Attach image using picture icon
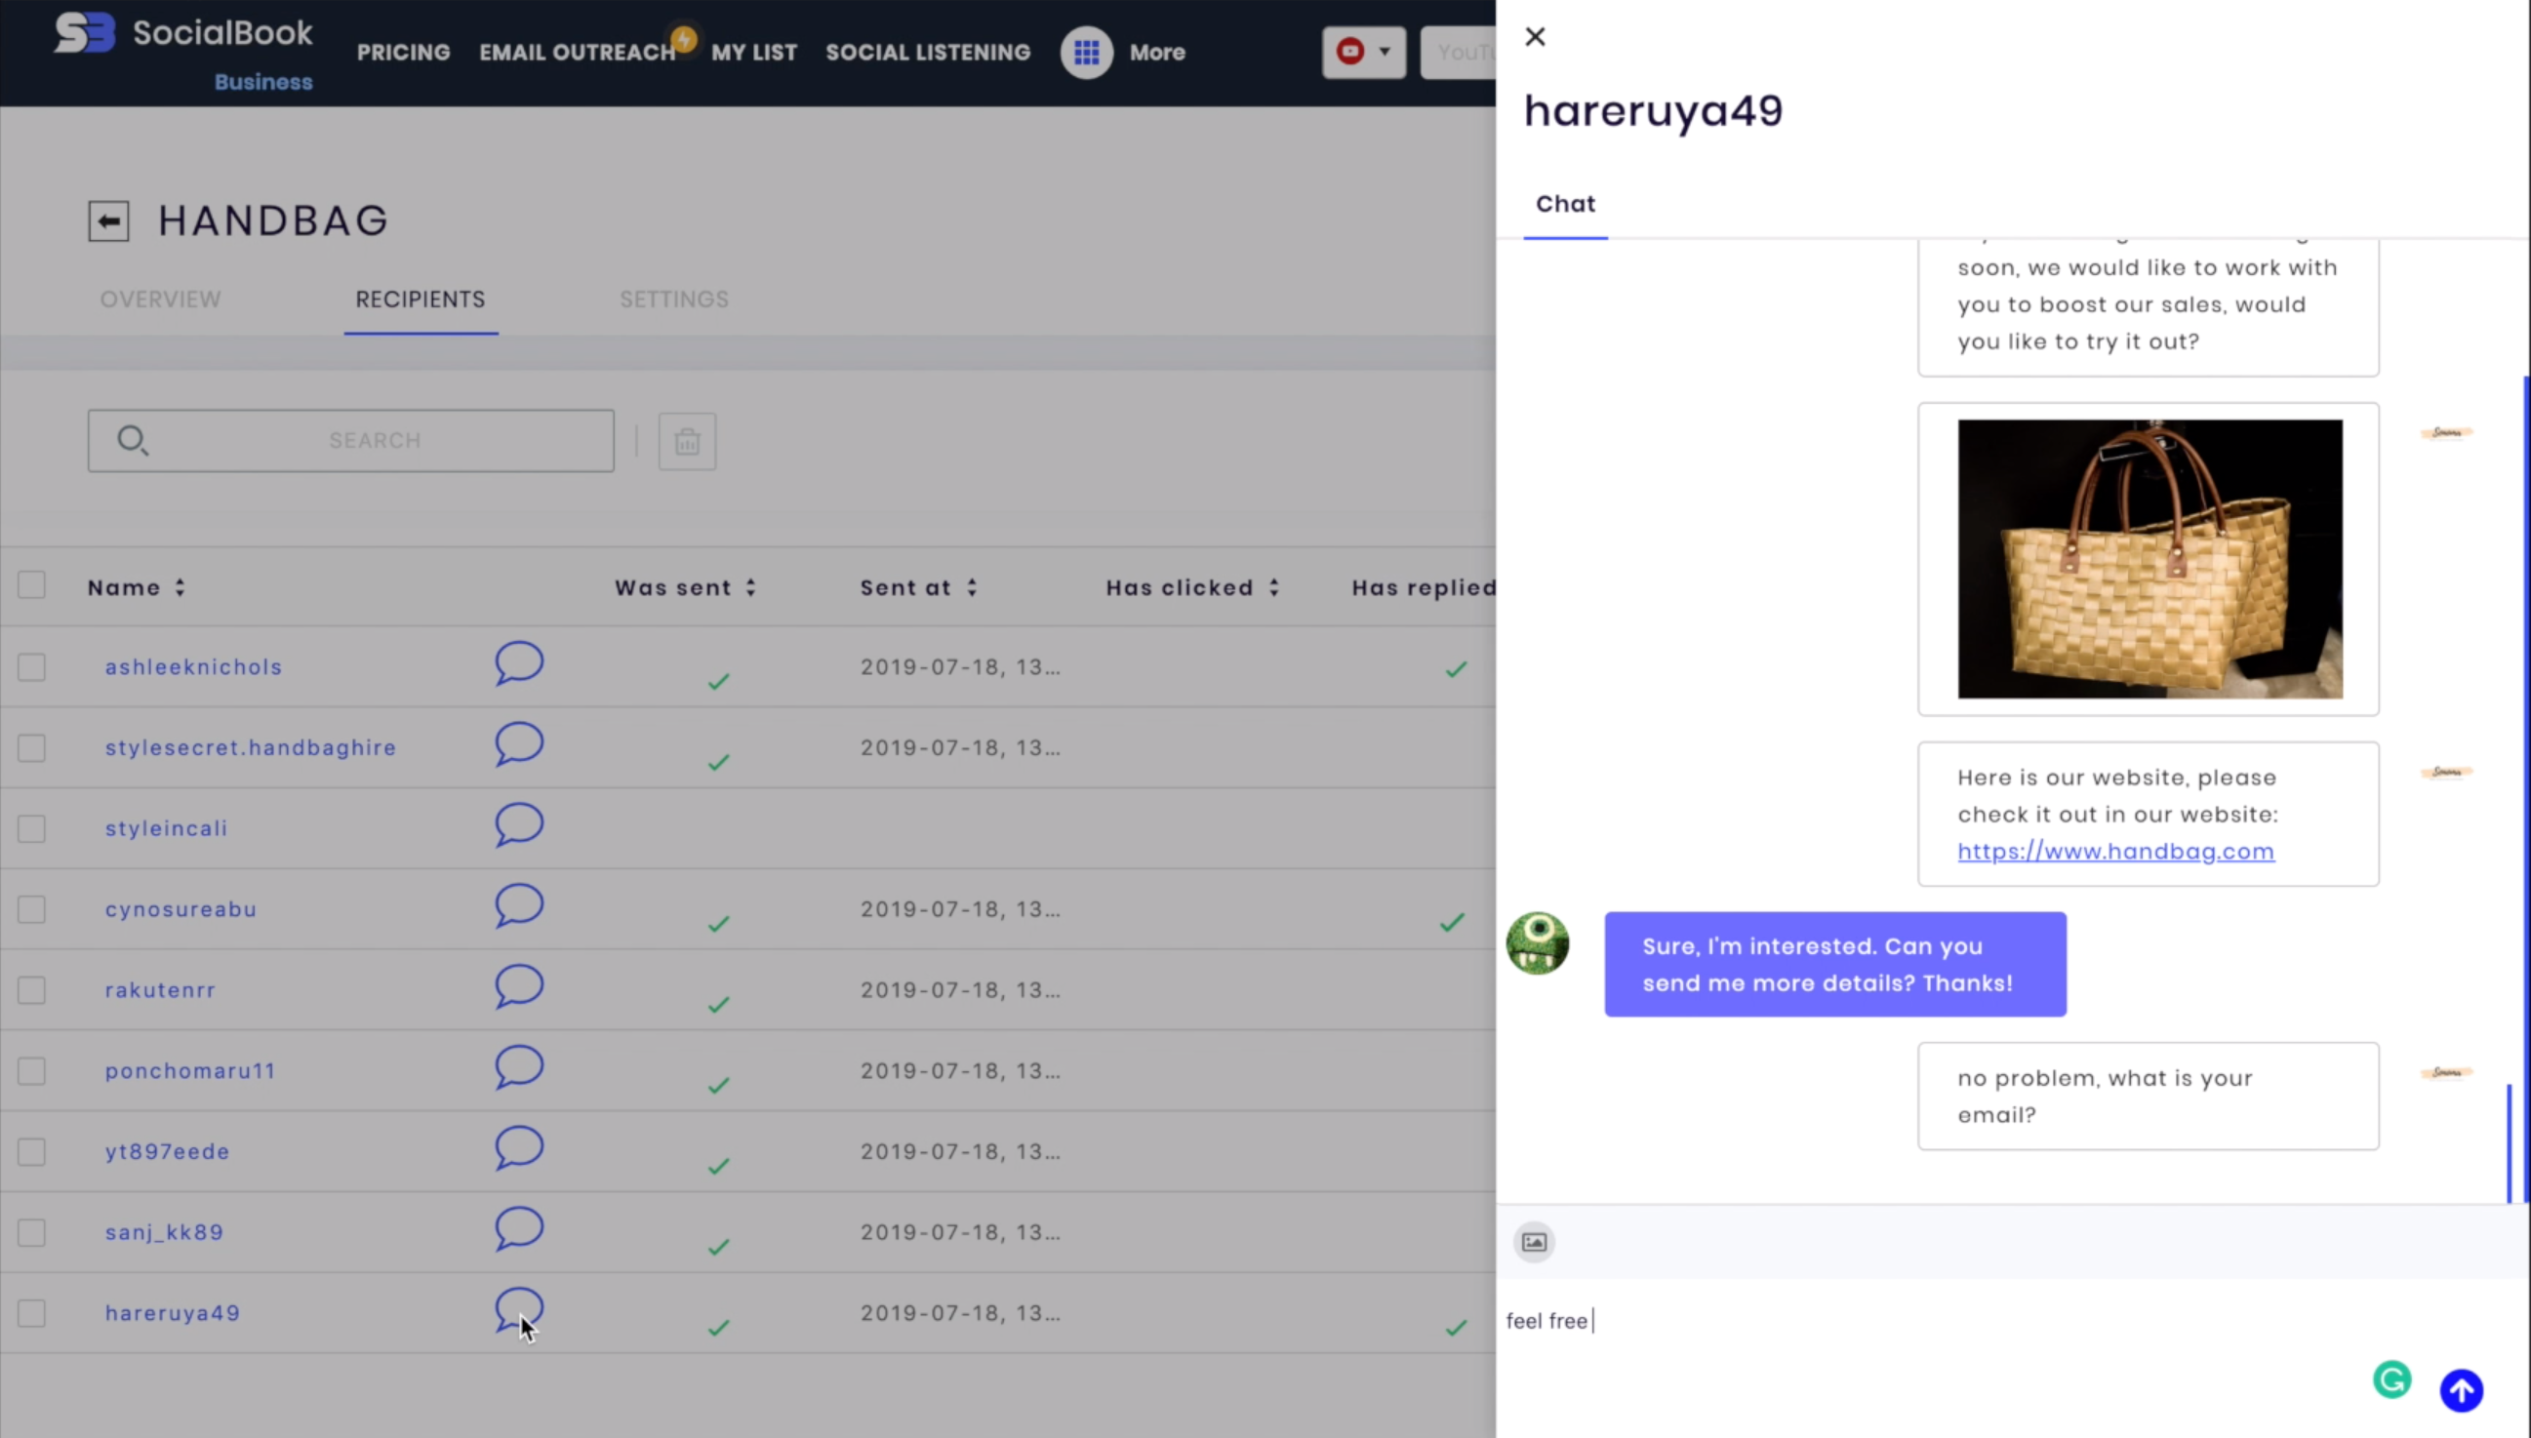Screen dimensions: 2531x1438 coord(1534,1242)
